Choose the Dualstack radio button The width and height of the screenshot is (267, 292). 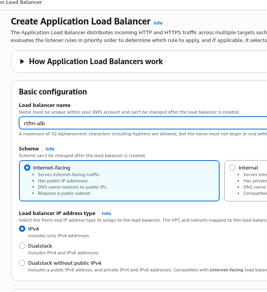click(x=22, y=246)
